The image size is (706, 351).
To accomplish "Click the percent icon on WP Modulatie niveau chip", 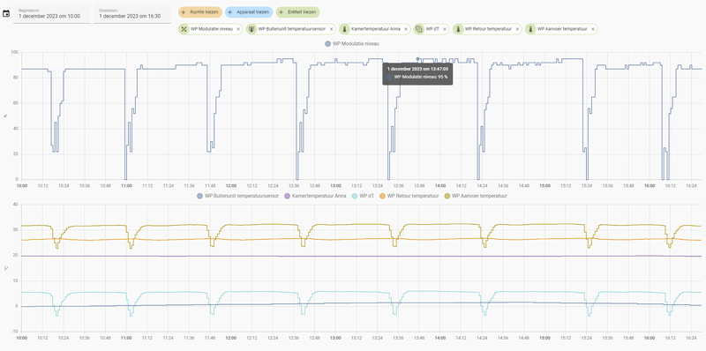I will (x=184, y=29).
